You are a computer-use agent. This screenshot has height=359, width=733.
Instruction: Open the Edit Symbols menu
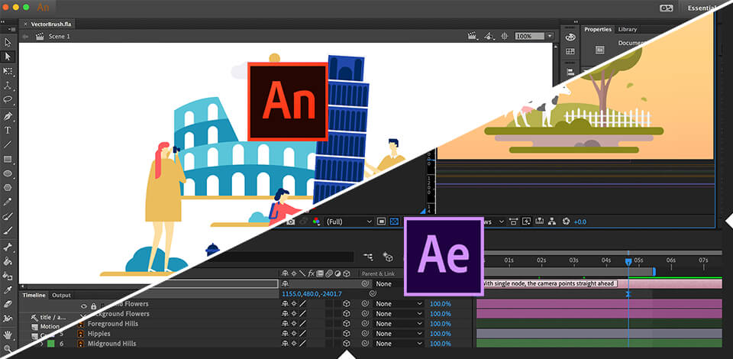coord(489,36)
